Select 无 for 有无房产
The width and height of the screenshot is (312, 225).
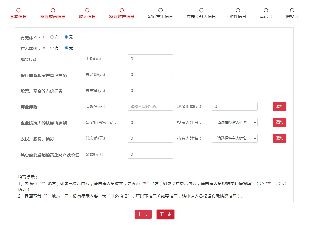click(x=66, y=37)
